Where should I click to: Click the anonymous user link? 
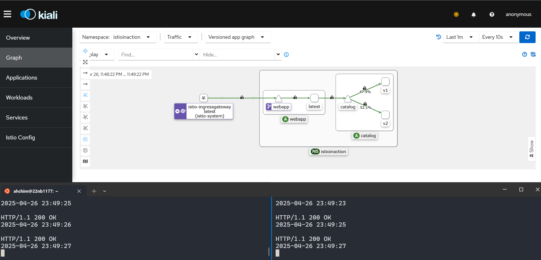point(518,15)
